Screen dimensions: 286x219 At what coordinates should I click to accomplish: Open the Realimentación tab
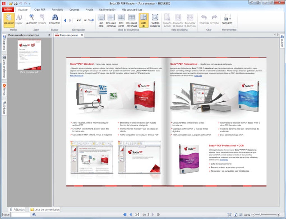pyautogui.click(x=107, y=10)
